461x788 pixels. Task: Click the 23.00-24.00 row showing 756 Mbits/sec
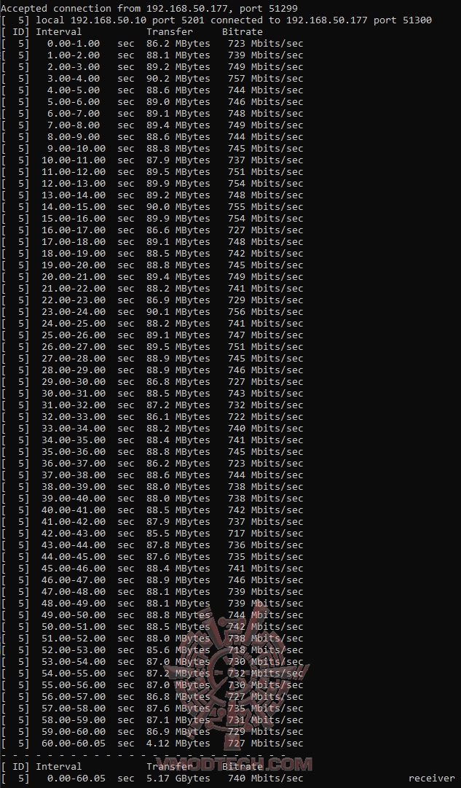pyautogui.click(x=152, y=311)
